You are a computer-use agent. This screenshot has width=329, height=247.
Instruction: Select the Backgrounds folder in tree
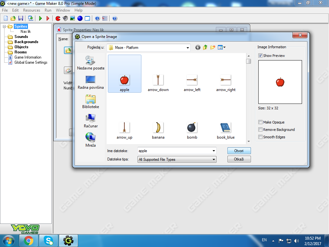[x=26, y=42]
